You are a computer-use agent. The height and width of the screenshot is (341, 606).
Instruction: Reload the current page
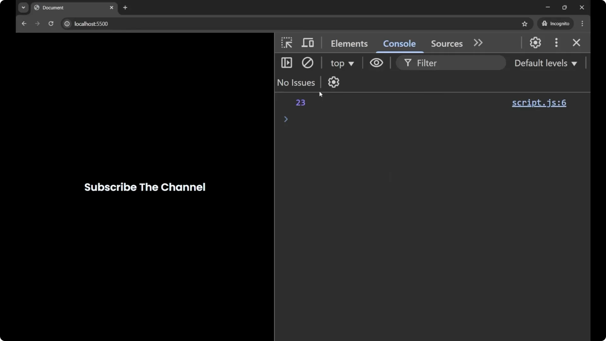tap(51, 24)
